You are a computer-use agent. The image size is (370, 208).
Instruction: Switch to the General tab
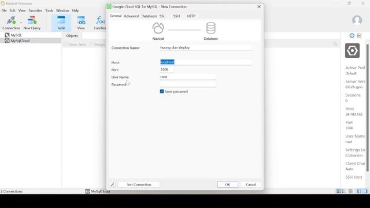[116, 16]
